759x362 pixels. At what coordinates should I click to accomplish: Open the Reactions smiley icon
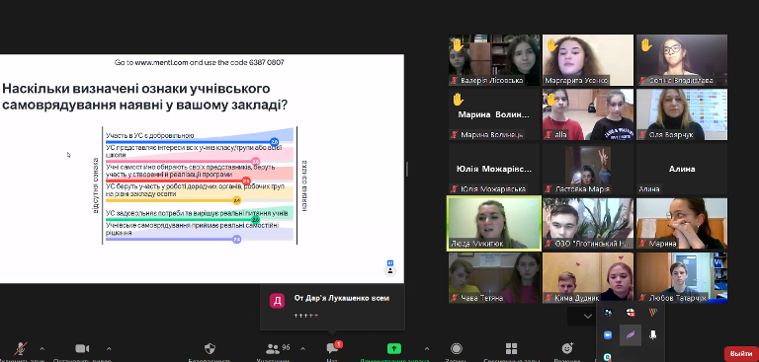pyautogui.click(x=567, y=348)
